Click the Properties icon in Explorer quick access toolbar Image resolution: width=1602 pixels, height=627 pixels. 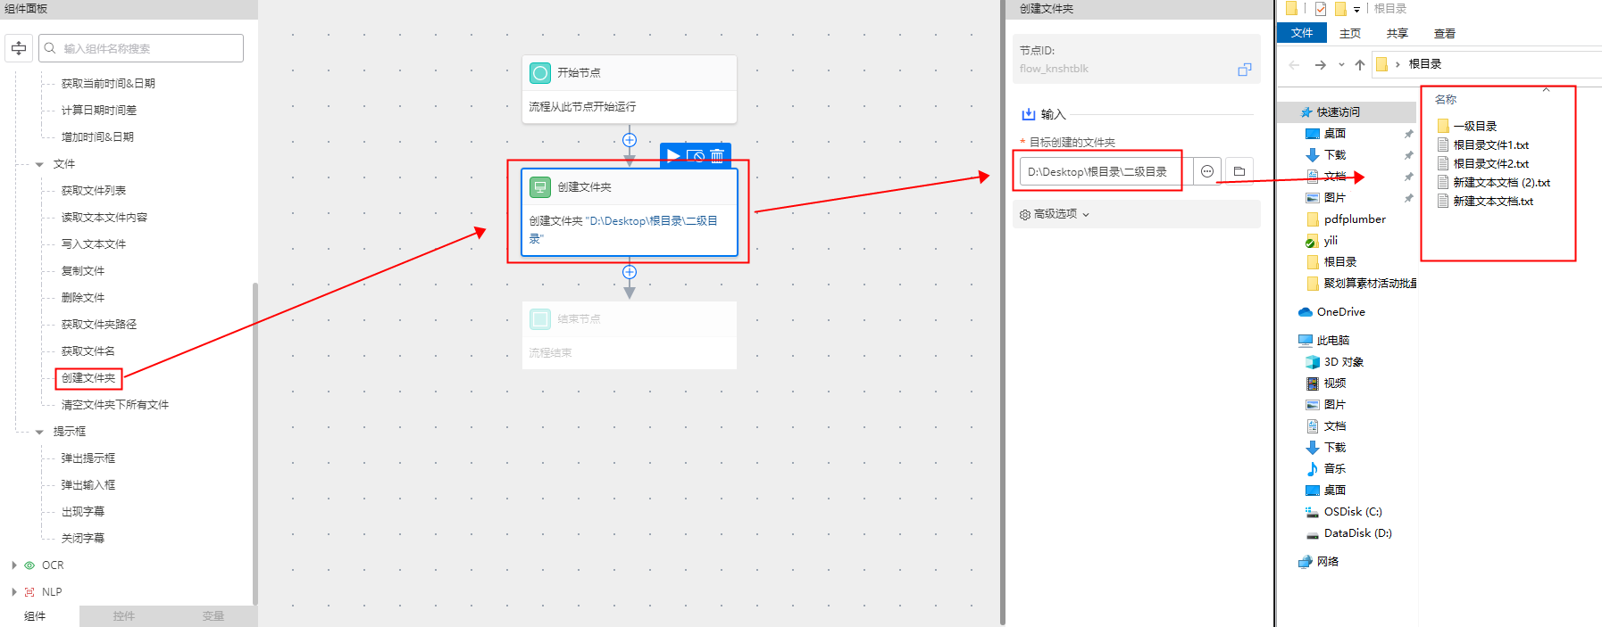tap(1321, 9)
